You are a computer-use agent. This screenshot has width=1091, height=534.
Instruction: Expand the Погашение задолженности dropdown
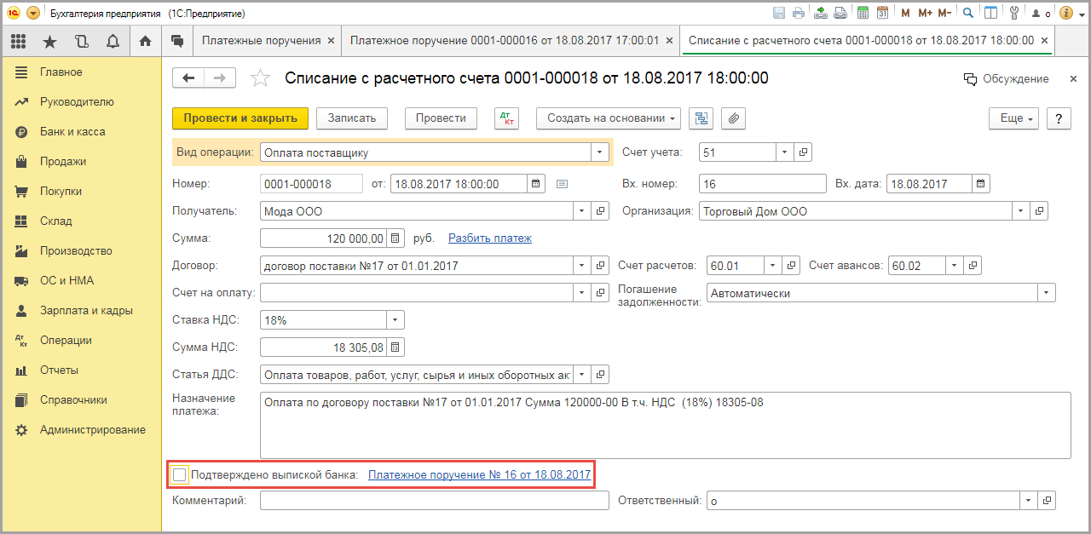click(1047, 293)
